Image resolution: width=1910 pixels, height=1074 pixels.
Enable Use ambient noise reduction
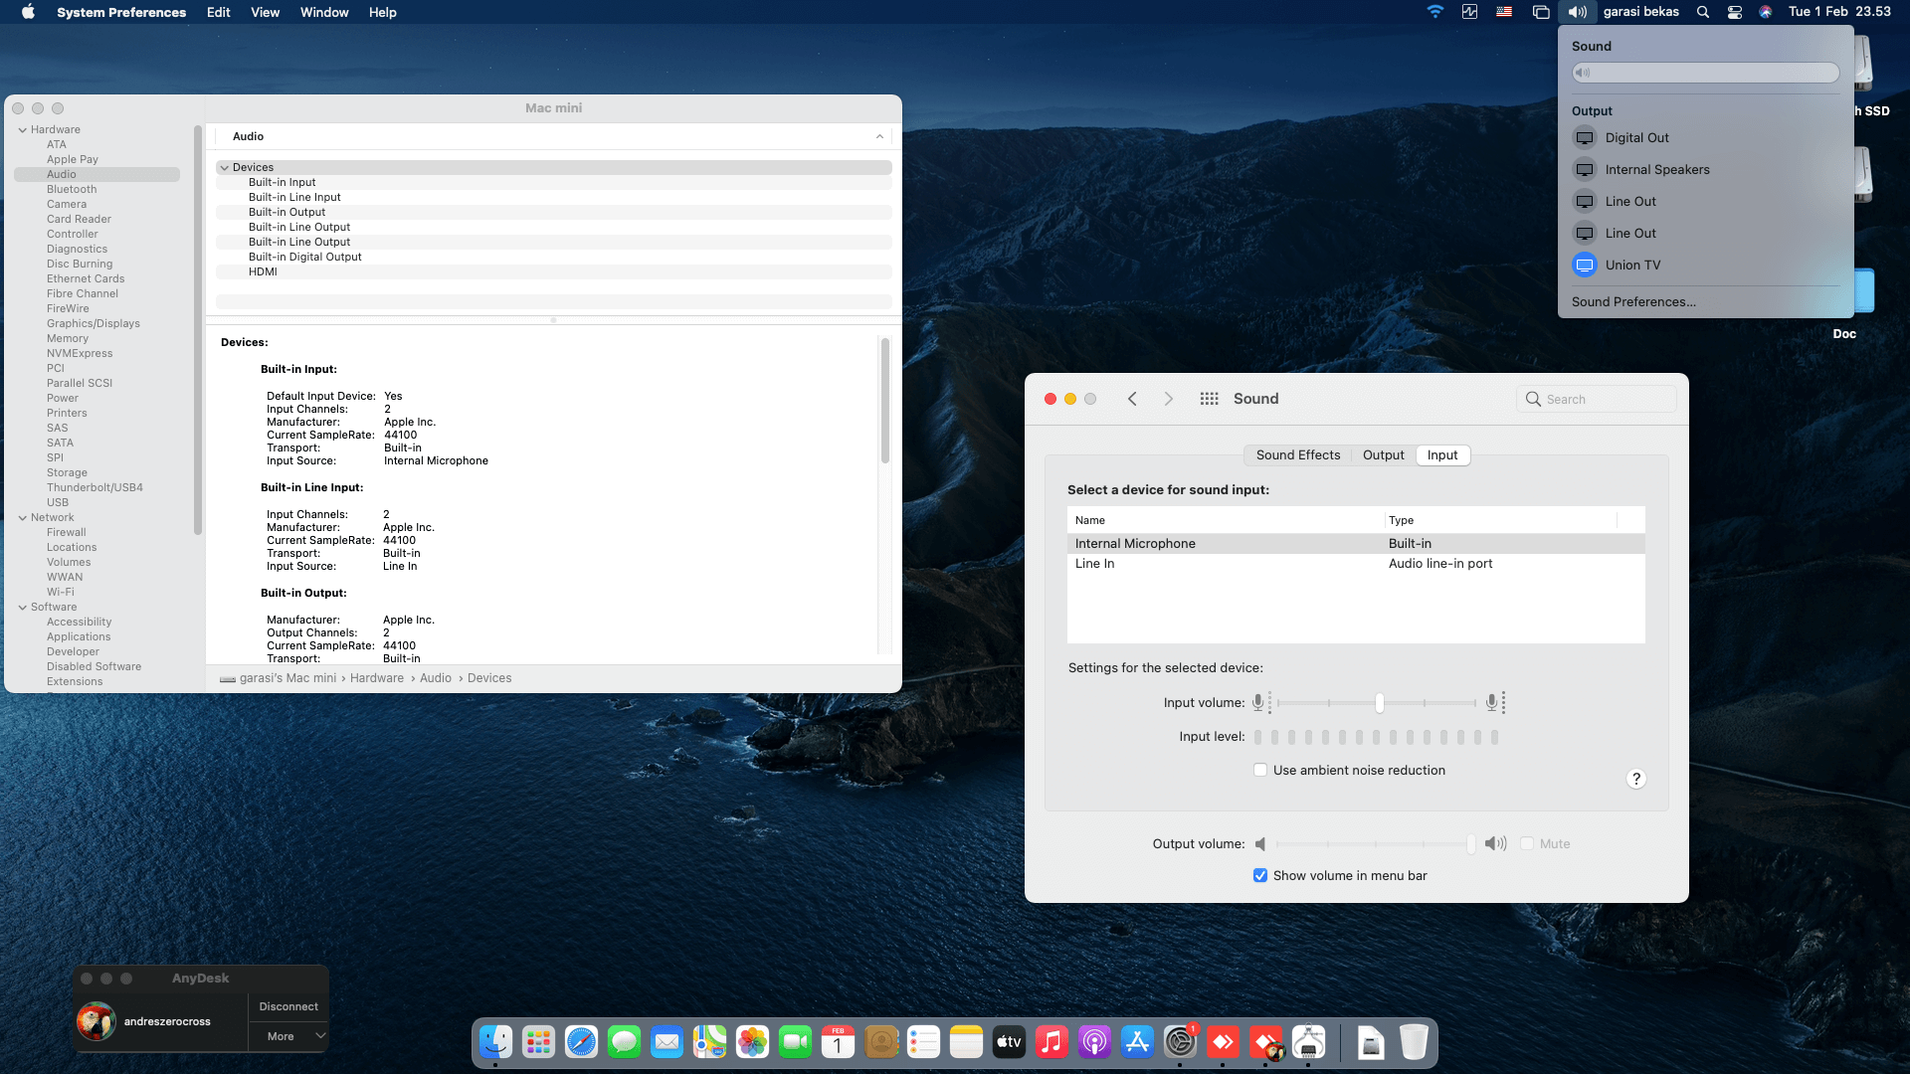pyautogui.click(x=1259, y=770)
